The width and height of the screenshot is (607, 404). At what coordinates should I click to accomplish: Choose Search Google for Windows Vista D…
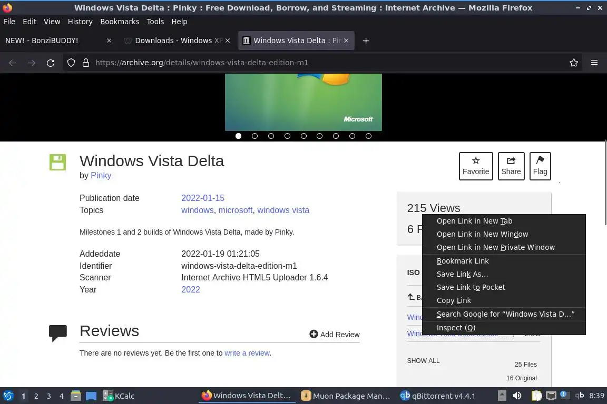coord(504,314)
